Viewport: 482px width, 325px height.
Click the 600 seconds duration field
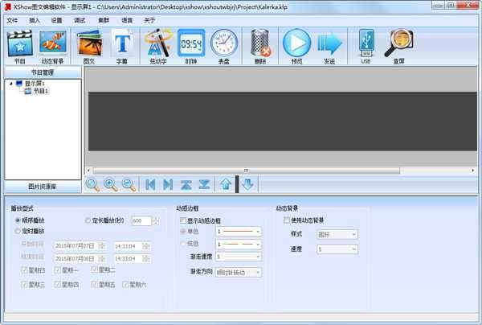[x=141, y=220]
